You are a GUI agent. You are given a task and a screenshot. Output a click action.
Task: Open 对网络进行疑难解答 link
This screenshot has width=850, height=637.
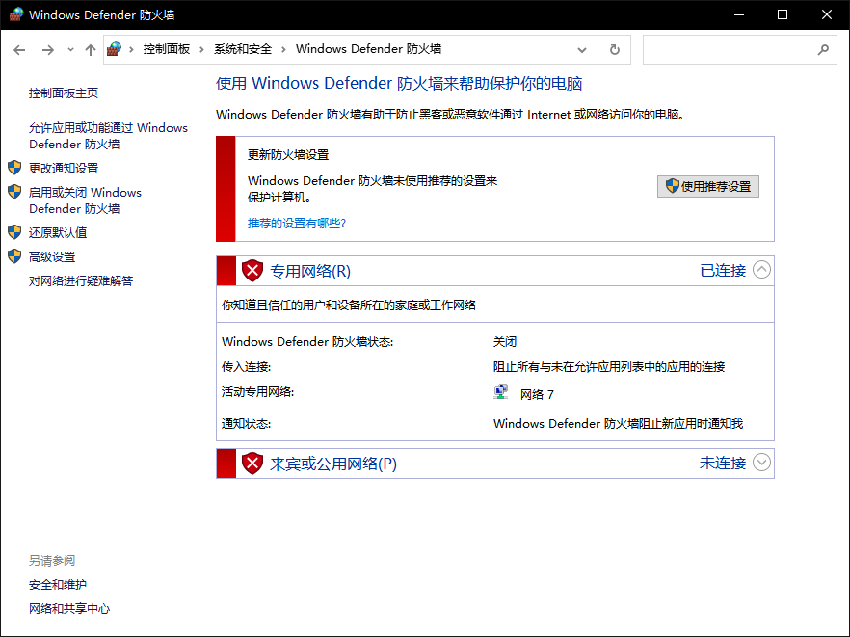(81, 280)
